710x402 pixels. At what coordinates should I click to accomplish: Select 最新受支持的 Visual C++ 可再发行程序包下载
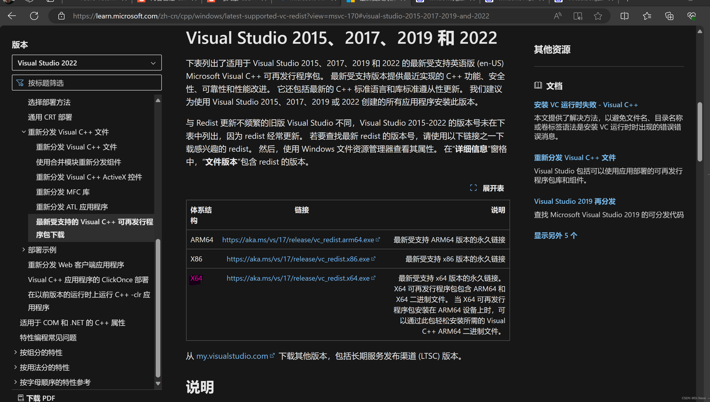click(x=91, y=228)
